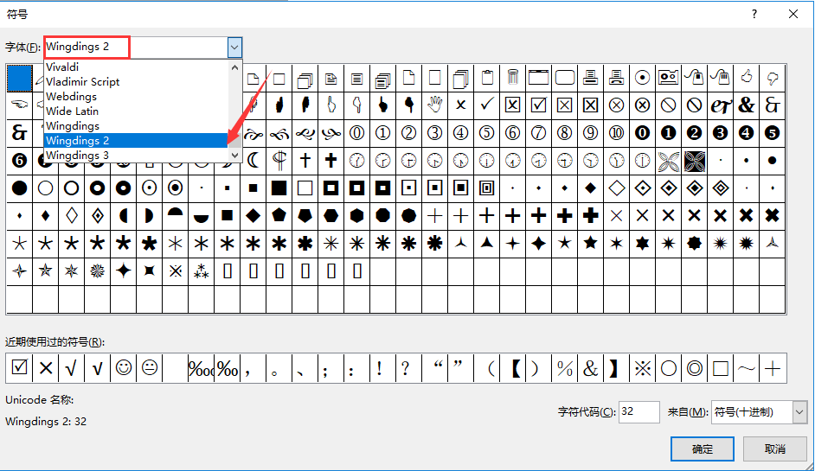815x471 pixels.
Task: Pick the upper half-circle symbol
Action: [175, 215]
